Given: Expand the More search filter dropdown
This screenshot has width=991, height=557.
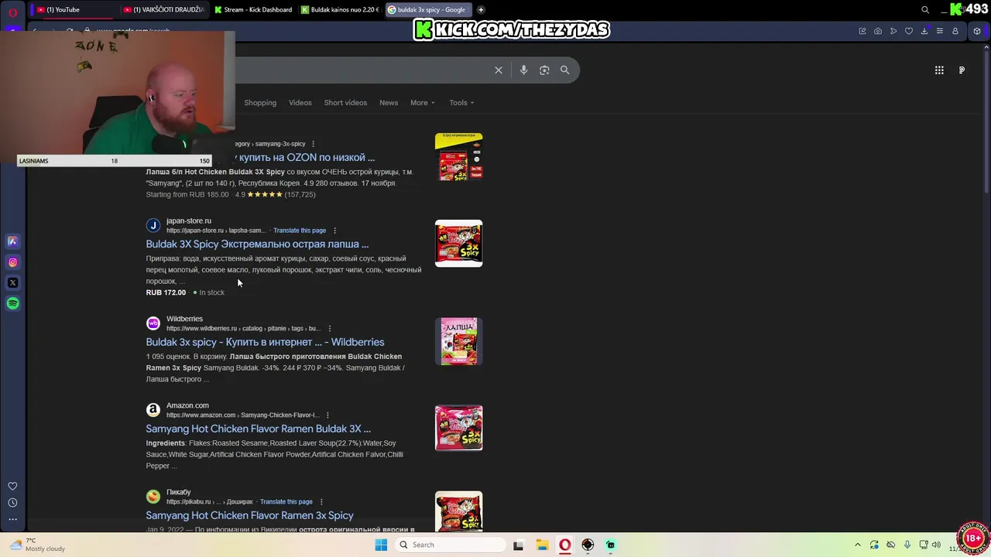Looking at the screenshot, I should [422, 103].
